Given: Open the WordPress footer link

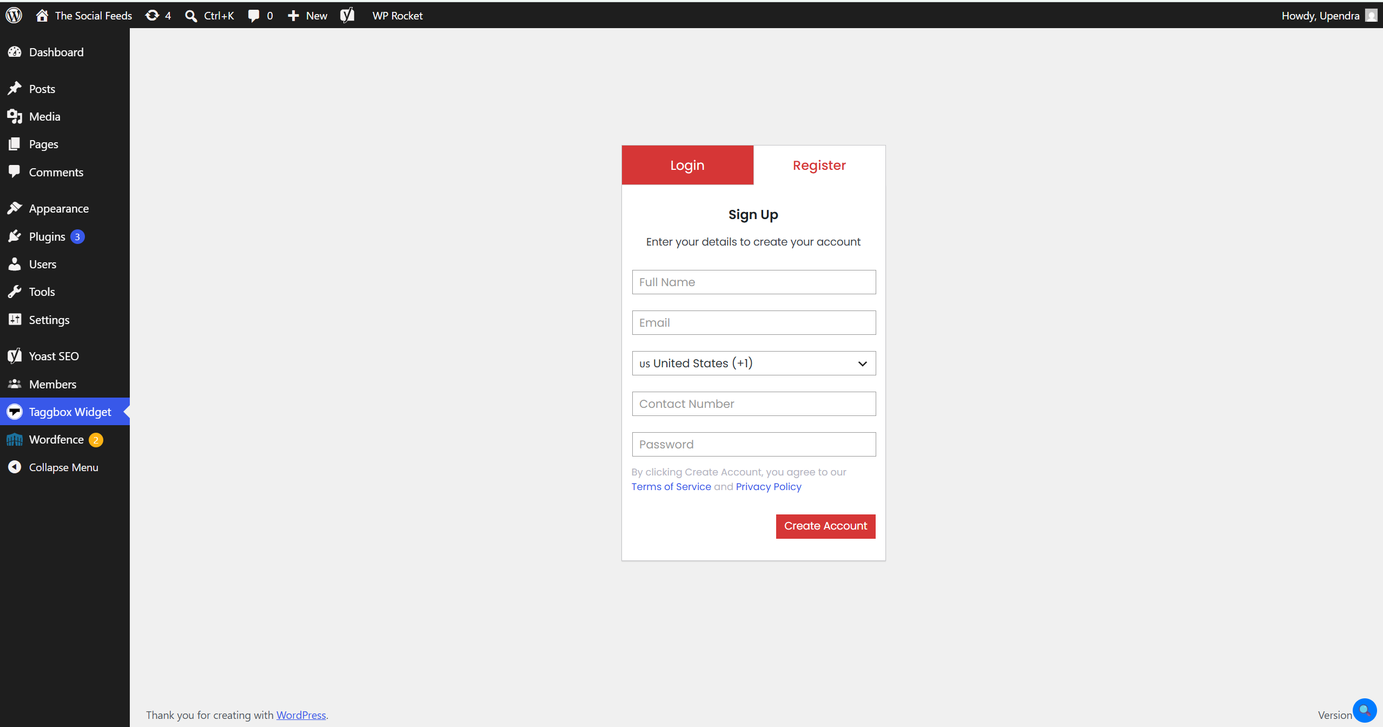Looking at the screenshot, I should (301, 715).
